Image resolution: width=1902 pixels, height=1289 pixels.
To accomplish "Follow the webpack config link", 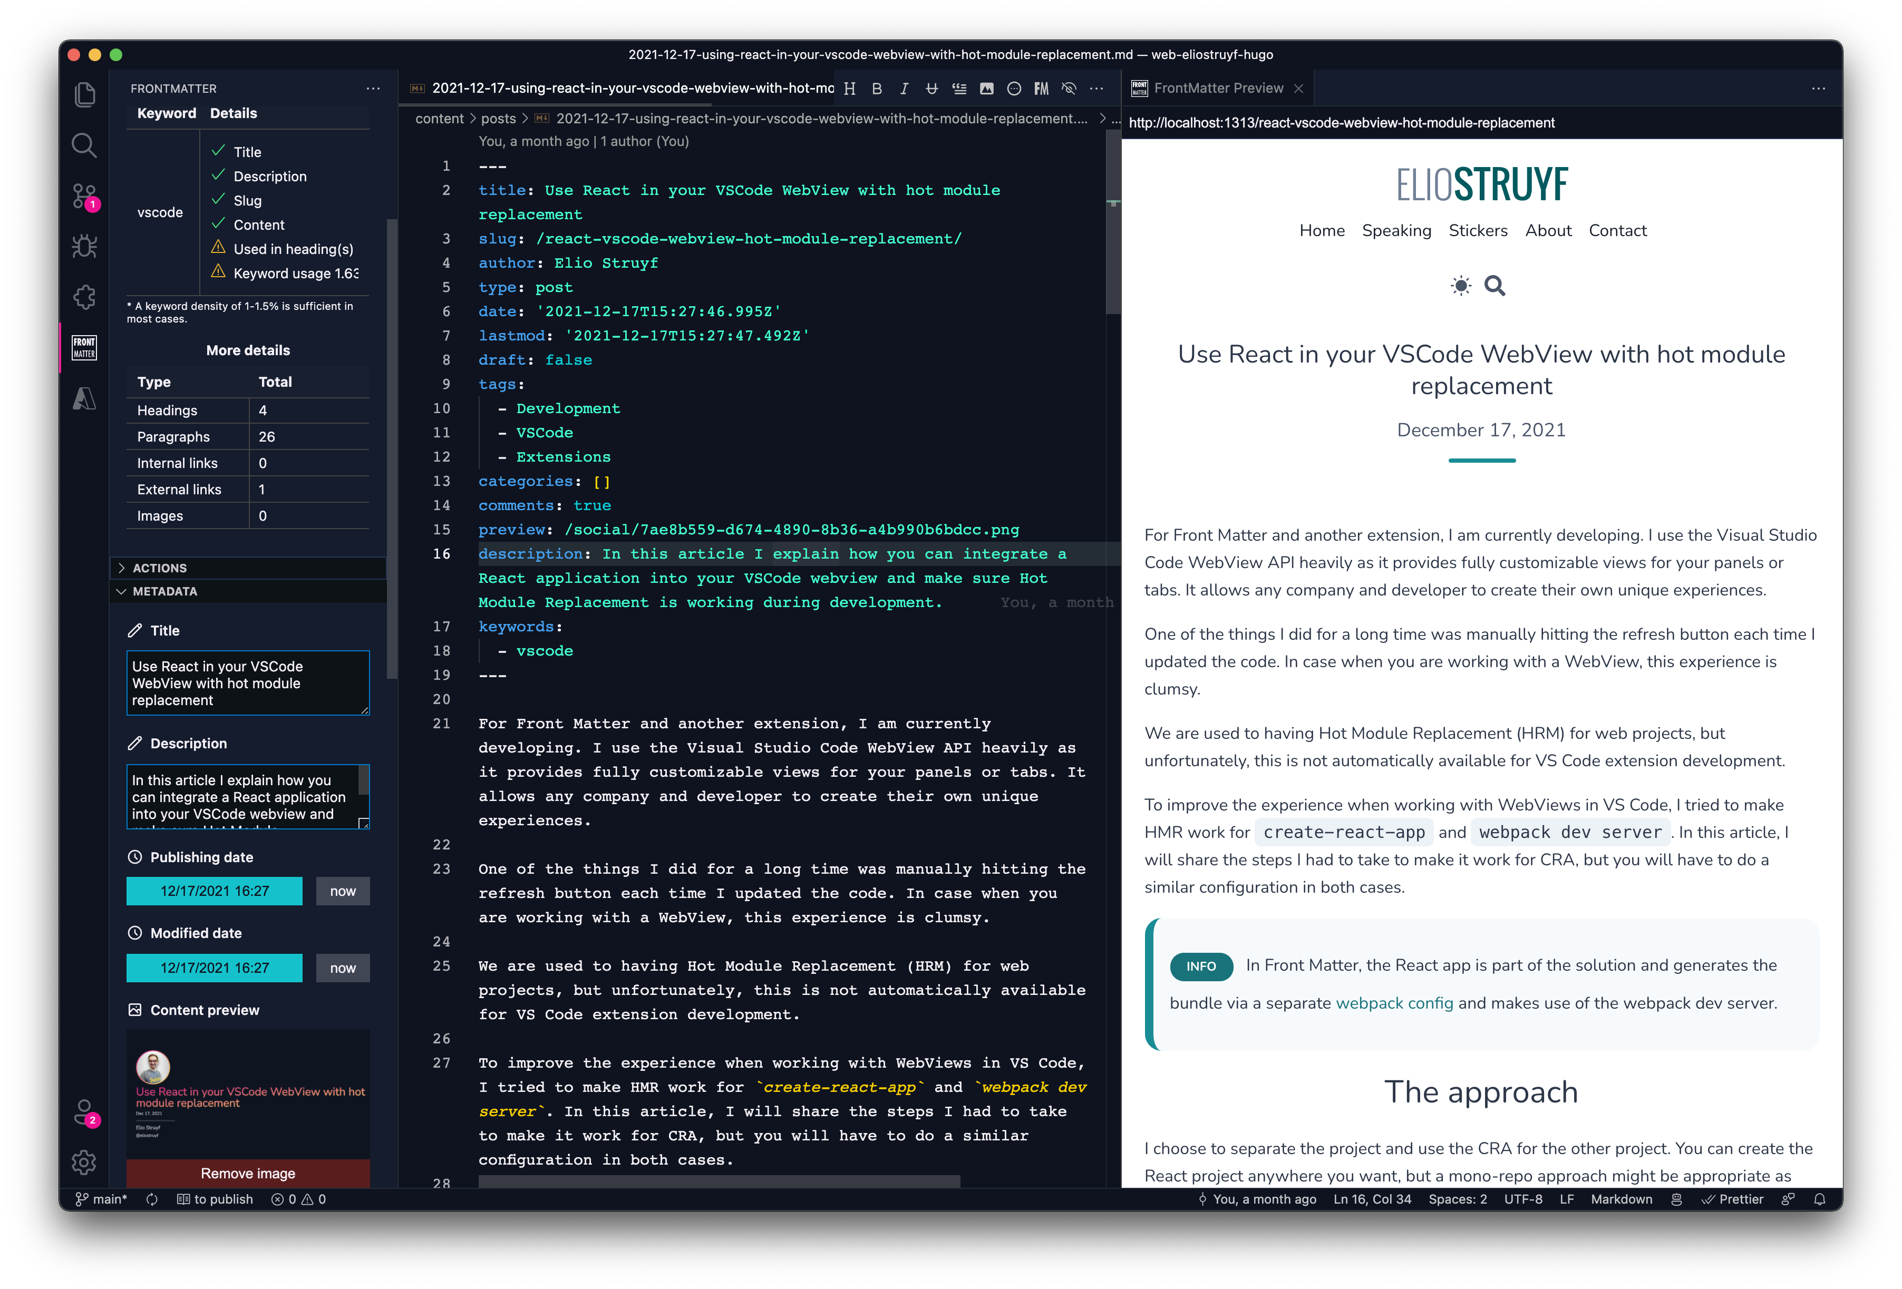I will pos(1394,1003).
